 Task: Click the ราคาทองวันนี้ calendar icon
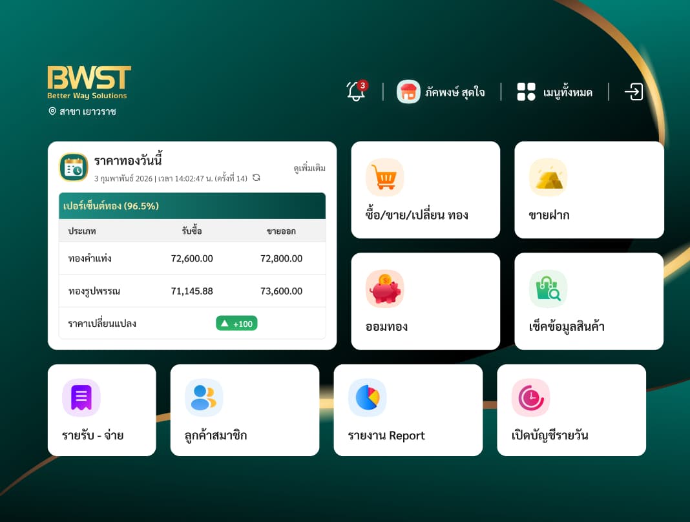[74, 167]
